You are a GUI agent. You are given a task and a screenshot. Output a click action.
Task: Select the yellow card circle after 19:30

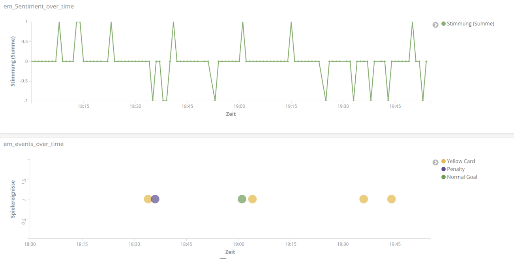pos(364,199)
